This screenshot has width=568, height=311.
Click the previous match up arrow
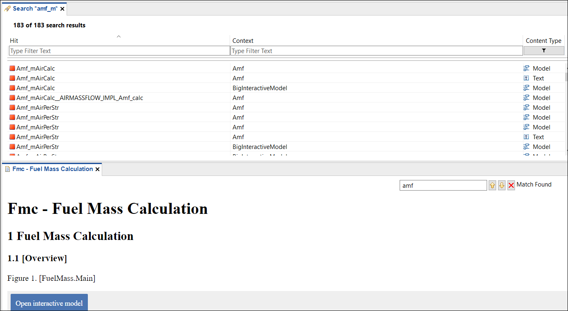(492, 185)
